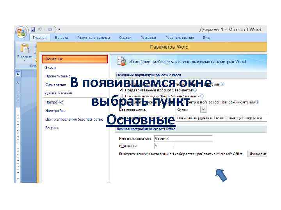Open color scheme dropdown showing Синяя
The image size is (281, 210).
pos(191,109)
